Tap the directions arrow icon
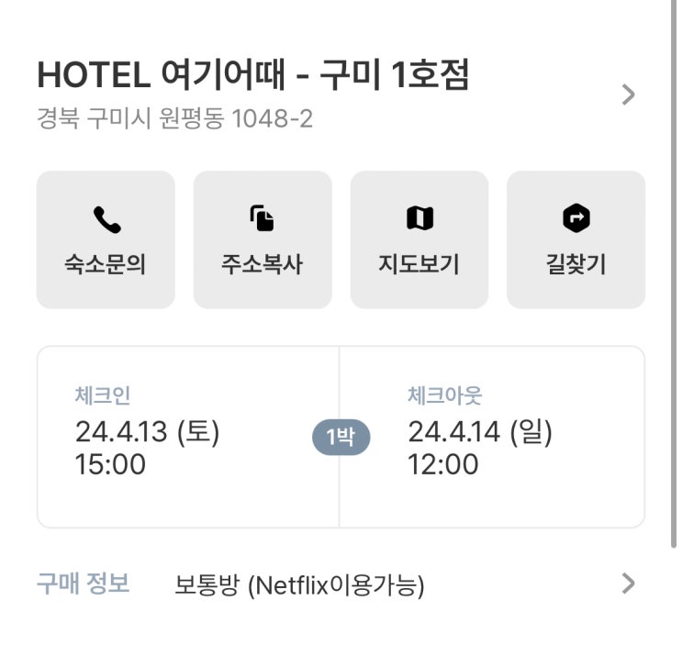This screenshot has width=682, height=645. [576, 219]
